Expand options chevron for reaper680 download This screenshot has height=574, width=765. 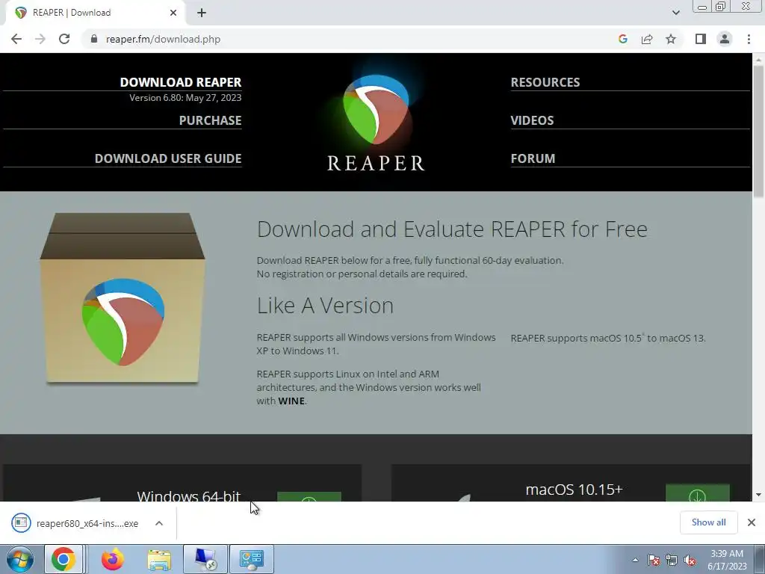pos(159,523)
